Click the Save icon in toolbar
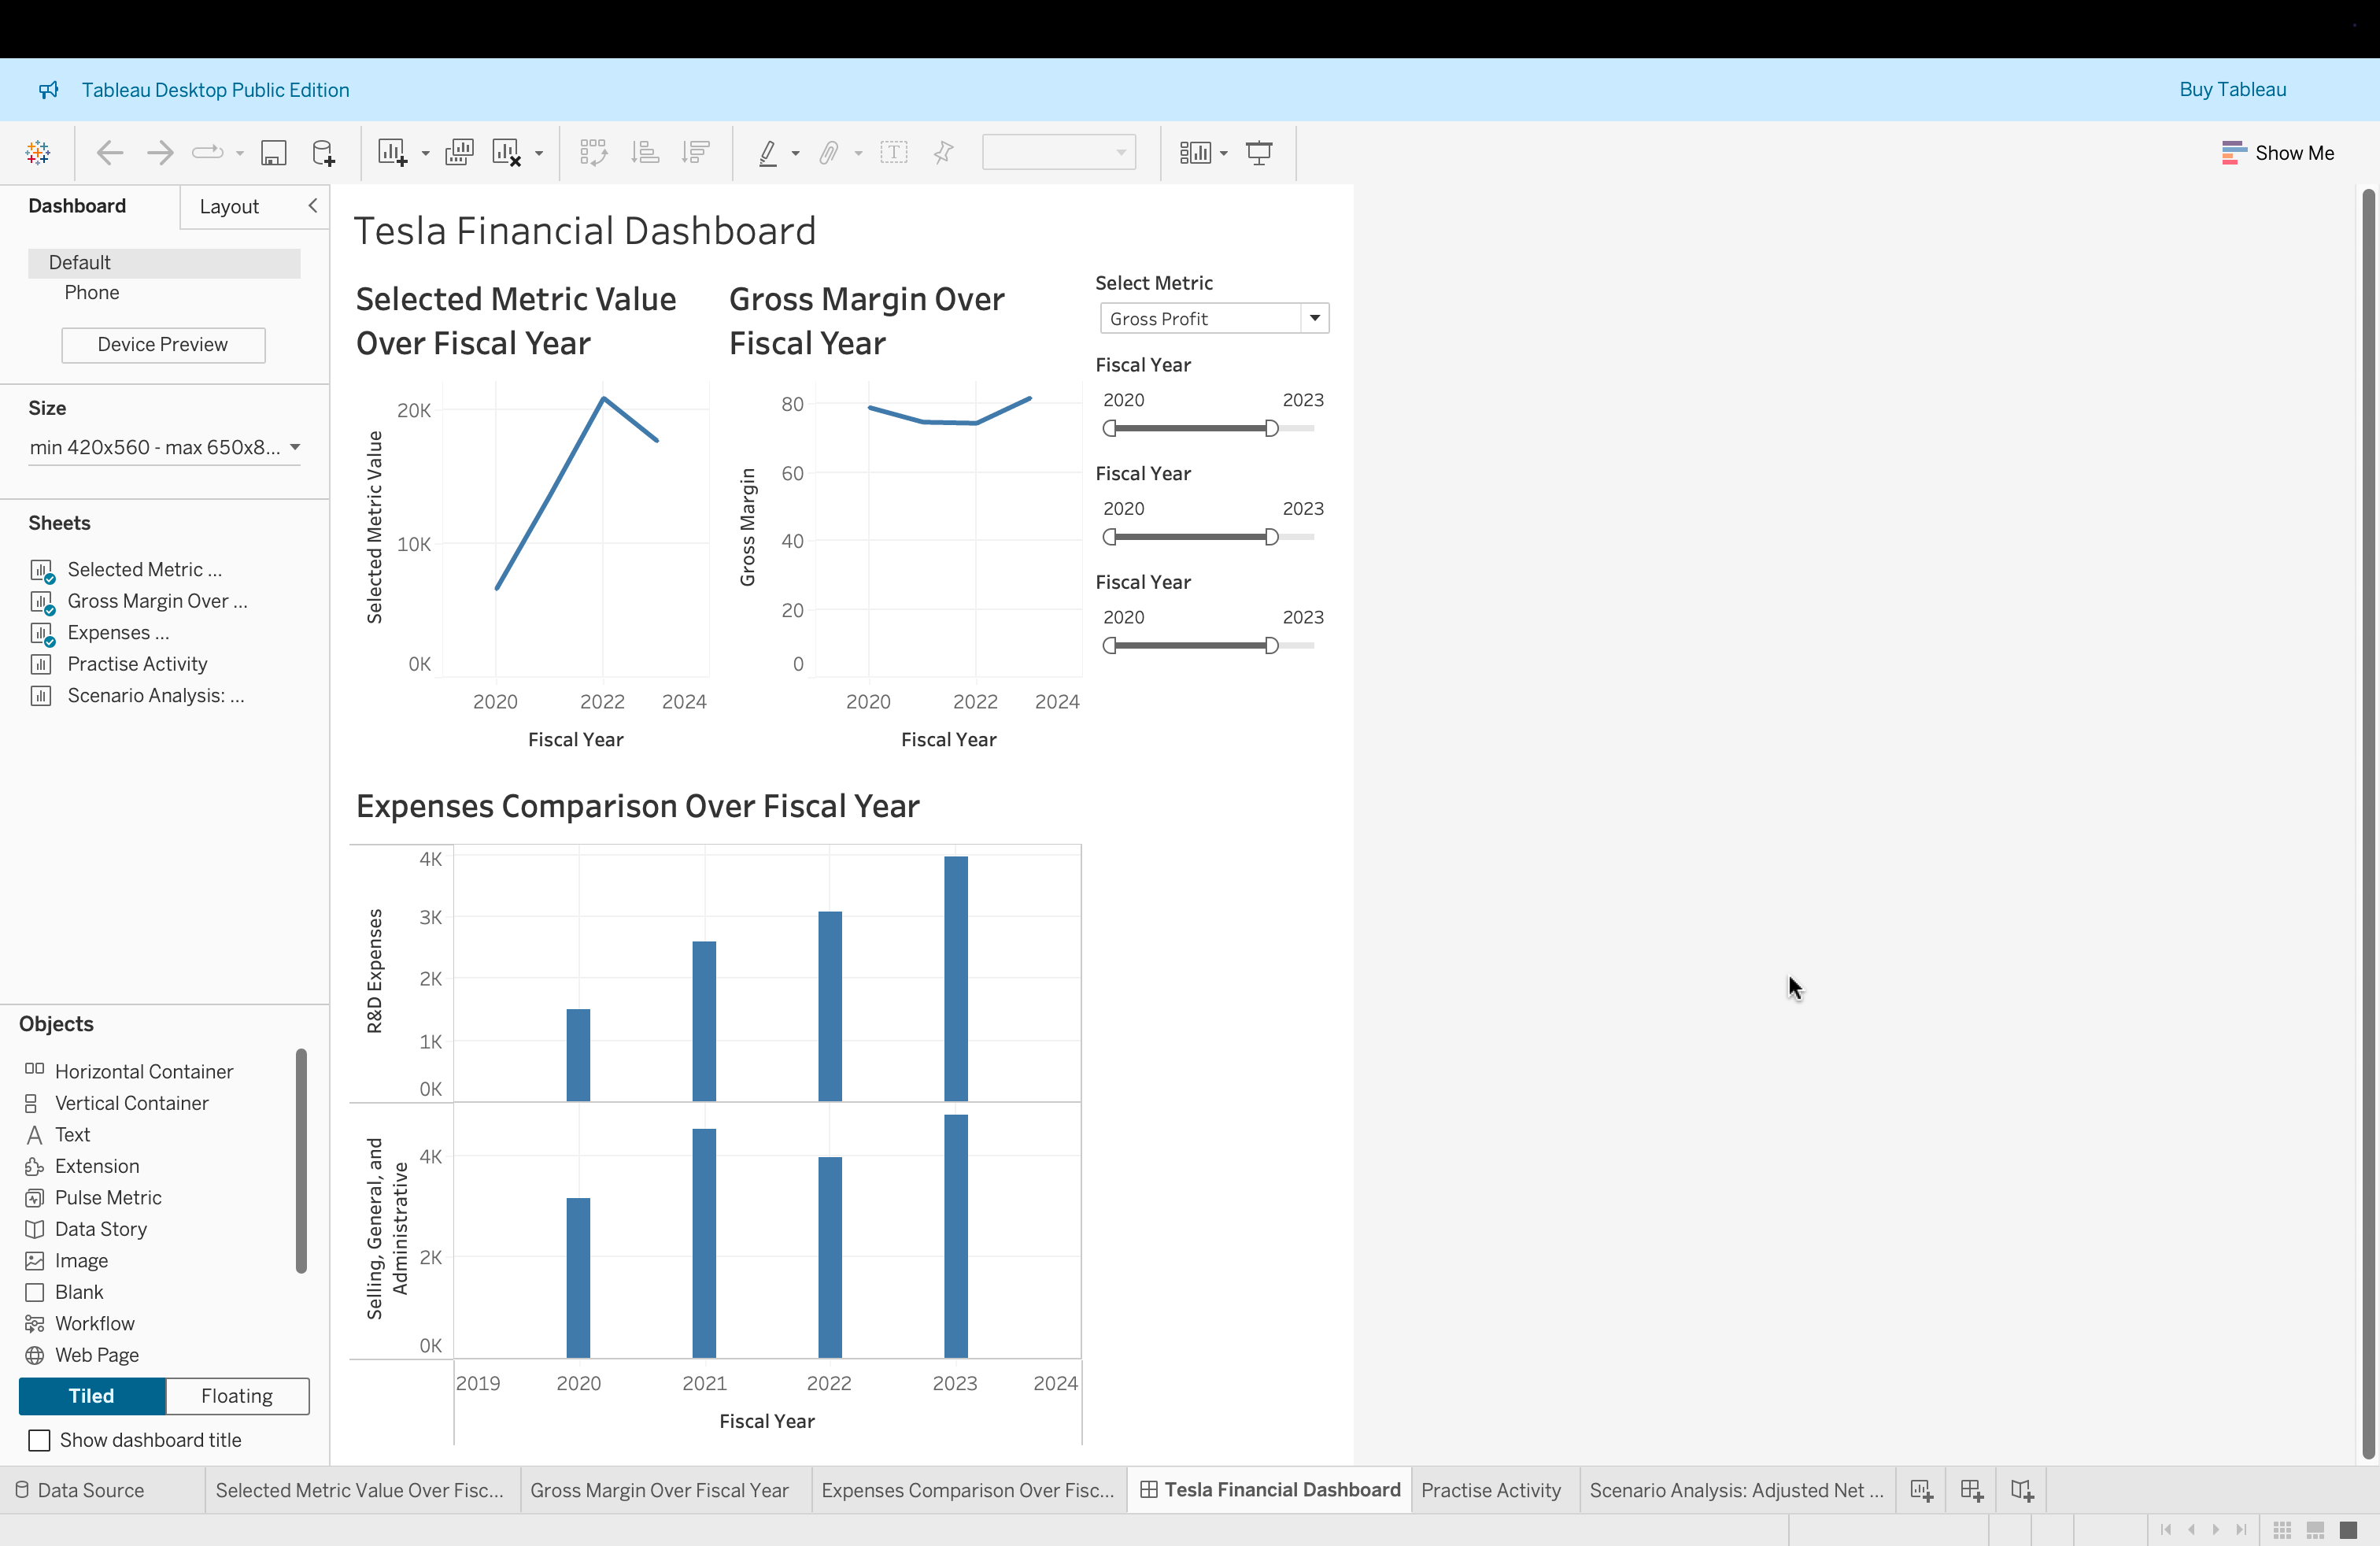The width and height of the screenshot is (2380, 1546). point(273,152)
